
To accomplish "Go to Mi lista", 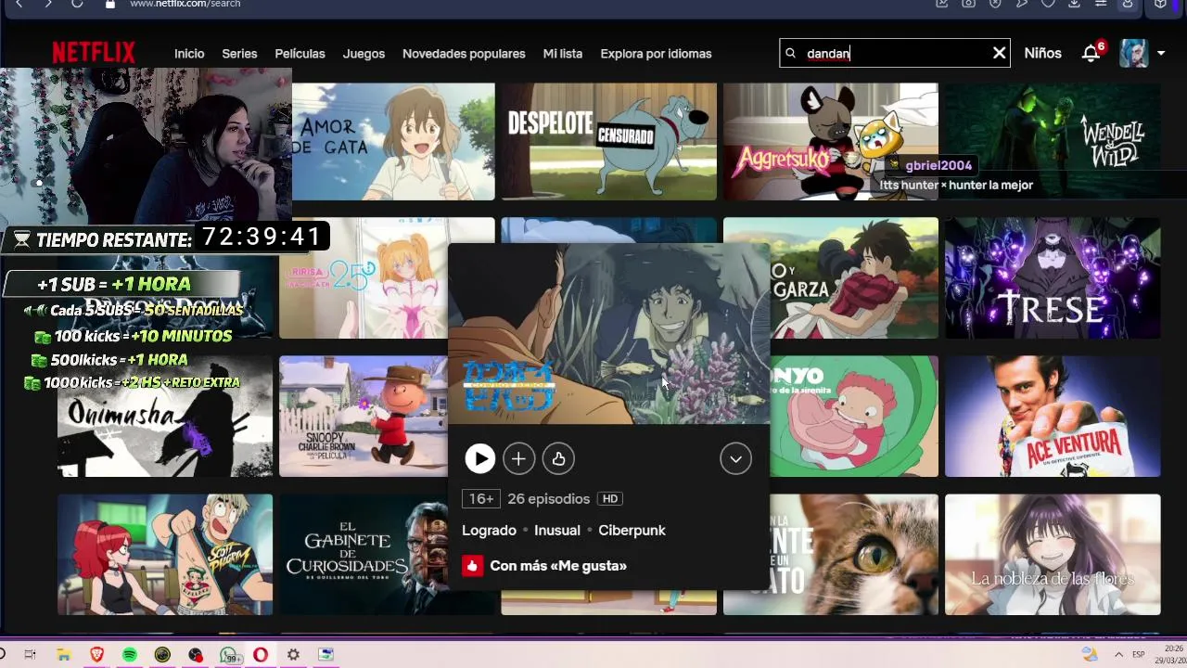I will pos(563,54).
